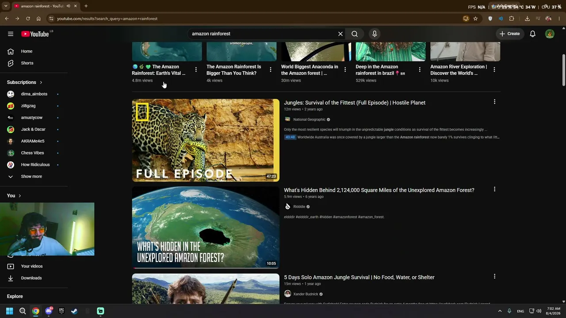
Task: Open '5 Days Solo Amazon Jungle Survival' title
Action: coord(359,277)
